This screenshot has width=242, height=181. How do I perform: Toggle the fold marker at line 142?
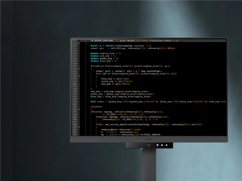tap(79, 109)
